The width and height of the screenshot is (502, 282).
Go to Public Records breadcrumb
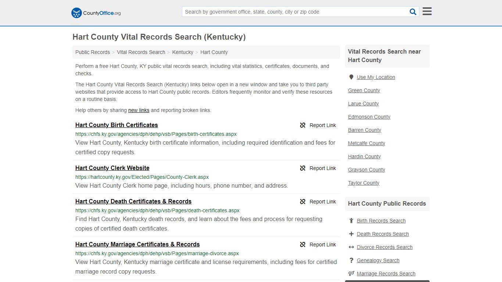click(x=93, y=52)
